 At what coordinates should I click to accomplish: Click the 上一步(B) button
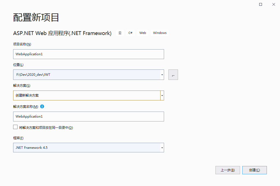pos(228,170)
